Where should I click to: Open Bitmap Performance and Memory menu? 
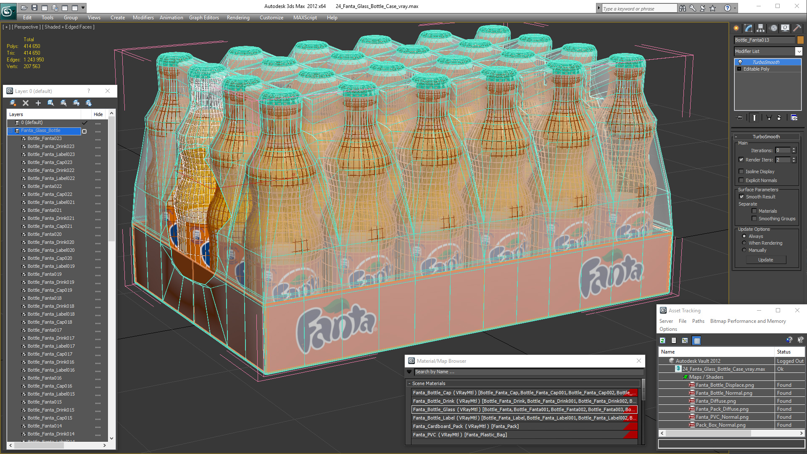[x=748, y=321]
